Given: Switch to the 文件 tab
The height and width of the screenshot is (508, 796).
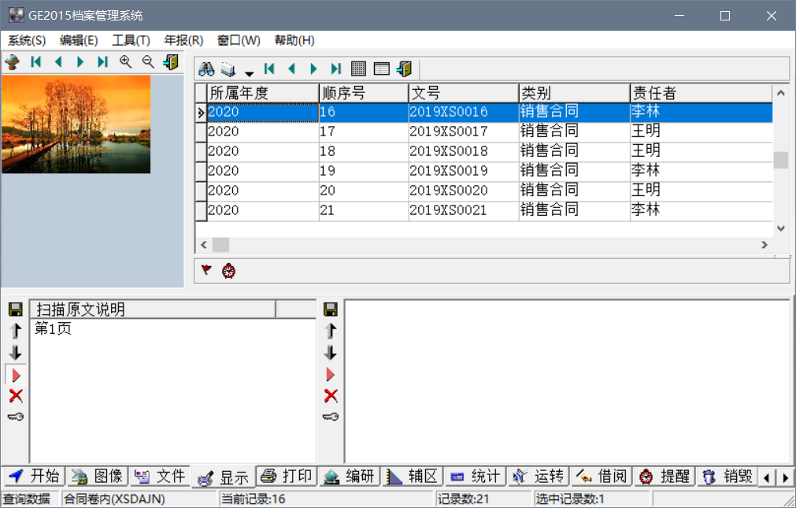Looking at the screenshot, I should click(160, 476).
